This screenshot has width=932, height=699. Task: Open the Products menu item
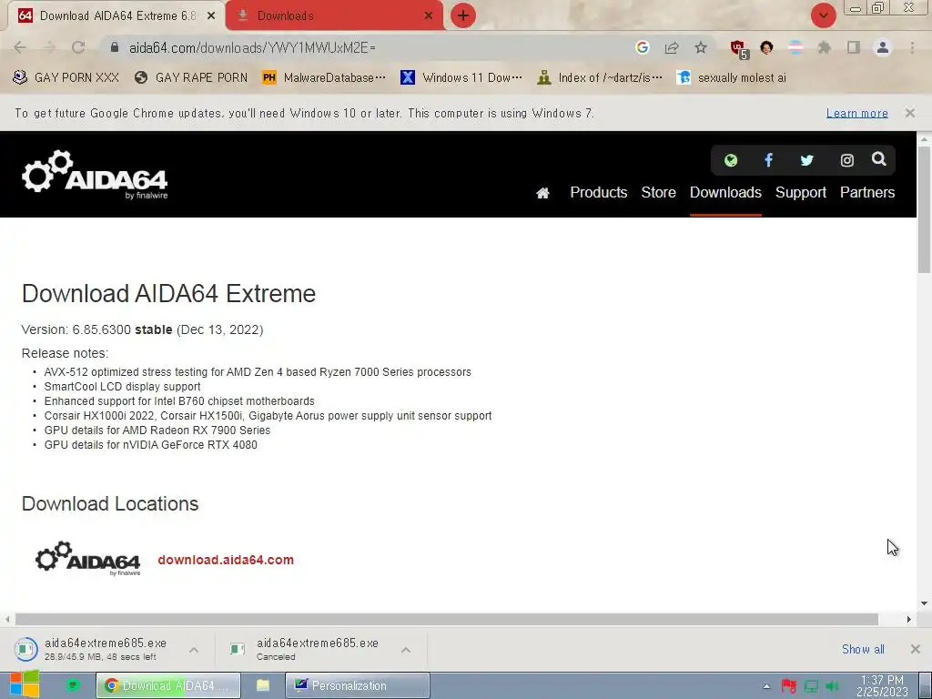(599, 193)
